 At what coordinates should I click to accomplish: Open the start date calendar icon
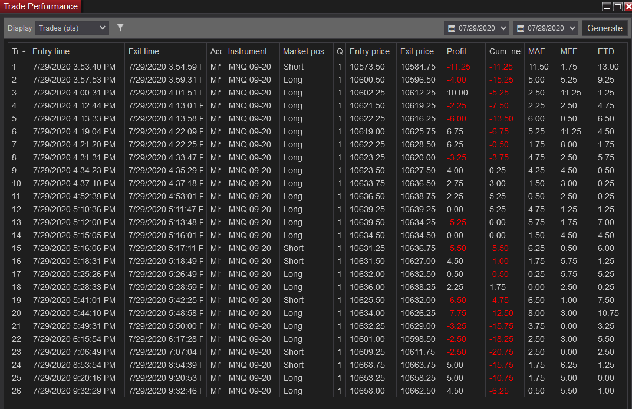point(452,28)
